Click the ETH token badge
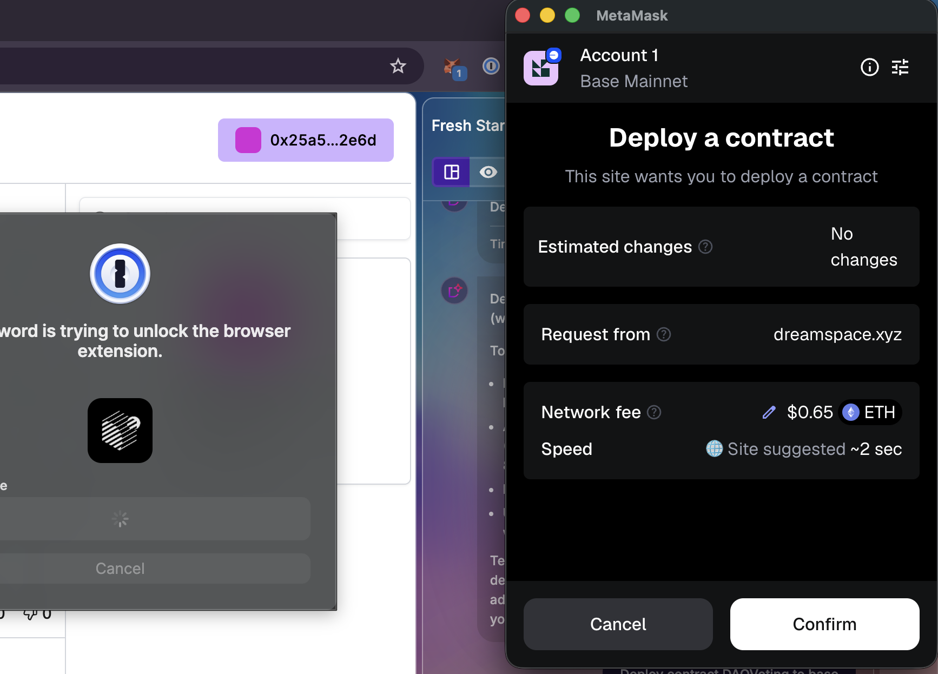 click(x=869, y=412)
